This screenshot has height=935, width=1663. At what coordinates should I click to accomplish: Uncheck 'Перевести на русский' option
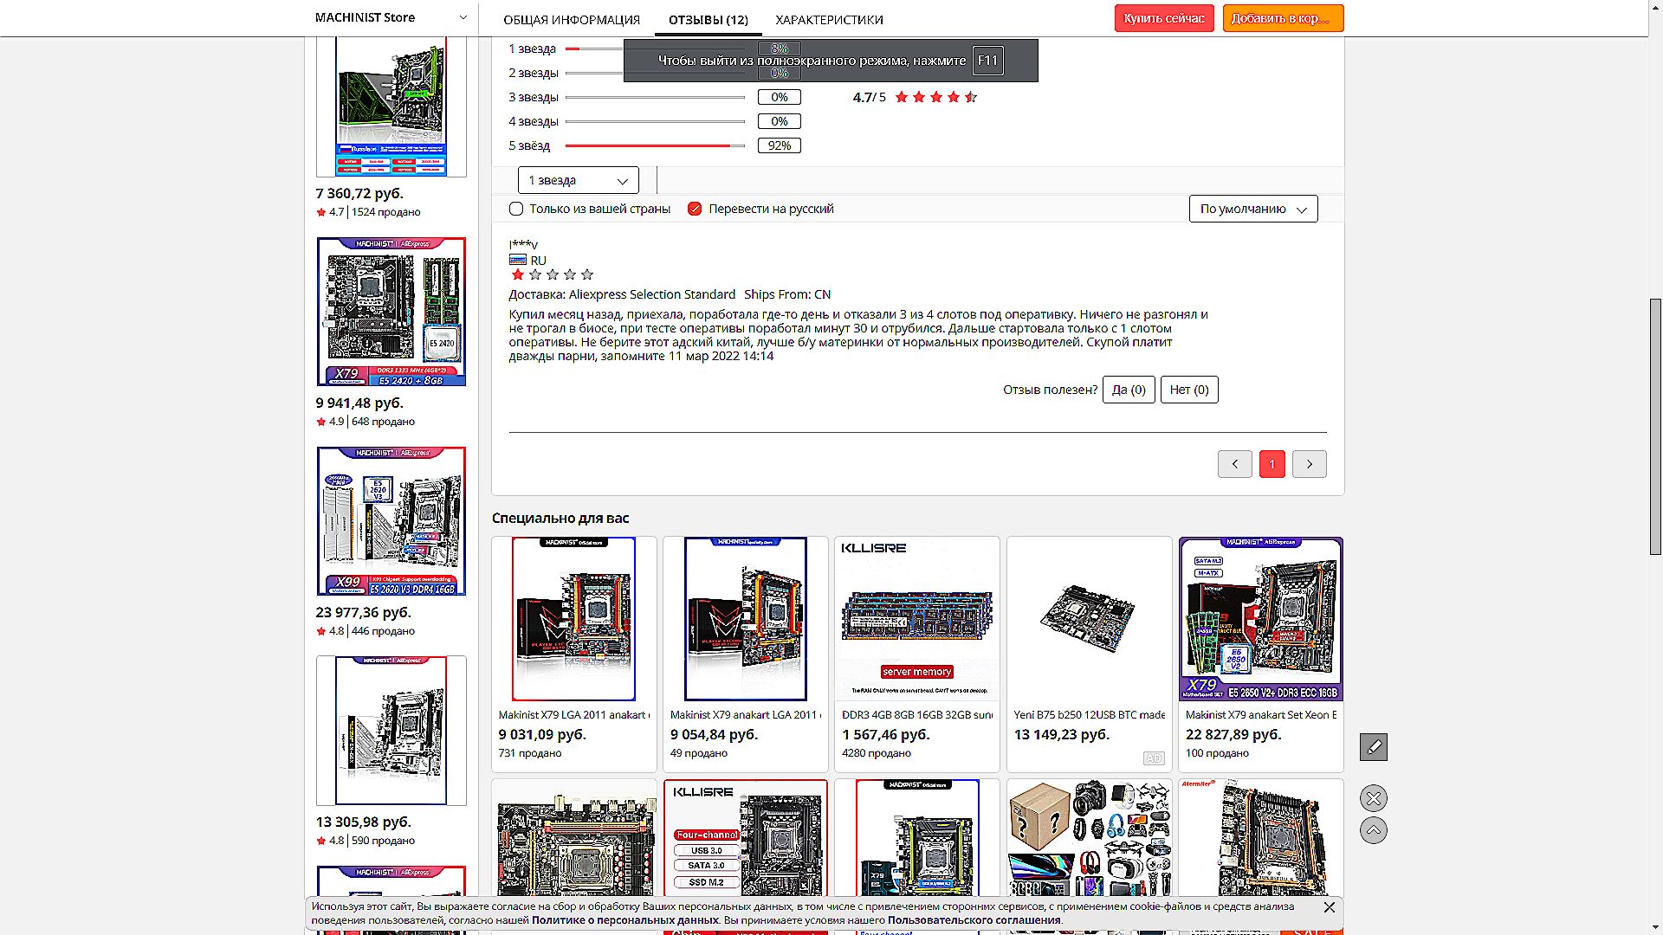[x=695, y=209]
